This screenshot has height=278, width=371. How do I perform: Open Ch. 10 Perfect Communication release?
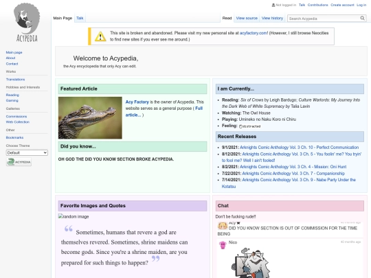pos(300,148)
